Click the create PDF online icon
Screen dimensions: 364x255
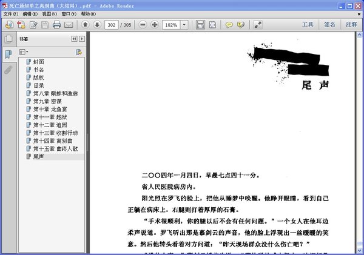tap(10, 25)
